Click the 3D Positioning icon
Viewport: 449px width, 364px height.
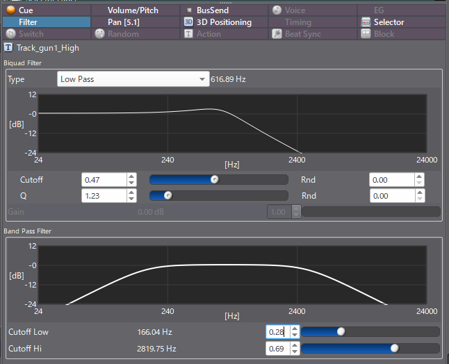[188, 22]
